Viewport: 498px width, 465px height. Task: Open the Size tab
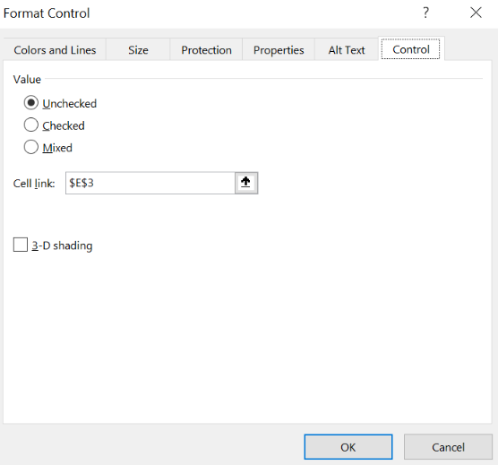[x=138, y=50]
